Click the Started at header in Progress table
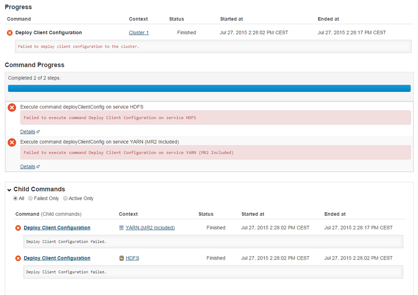418x295 pixels. [231, 19]
